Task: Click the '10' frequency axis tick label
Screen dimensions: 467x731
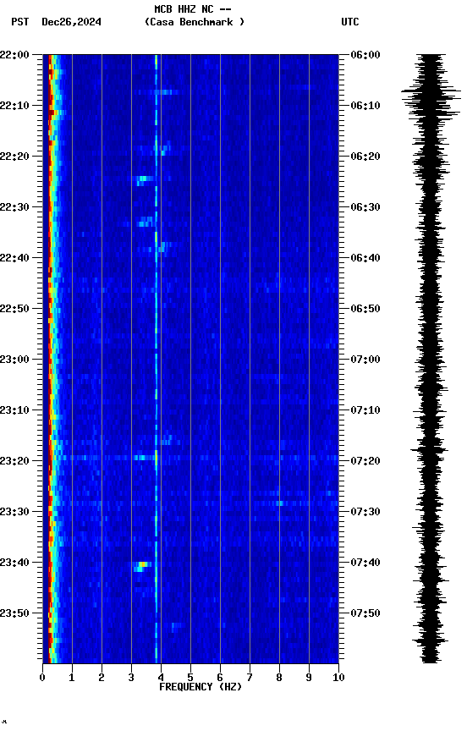Action: click(x=338, y=678)
